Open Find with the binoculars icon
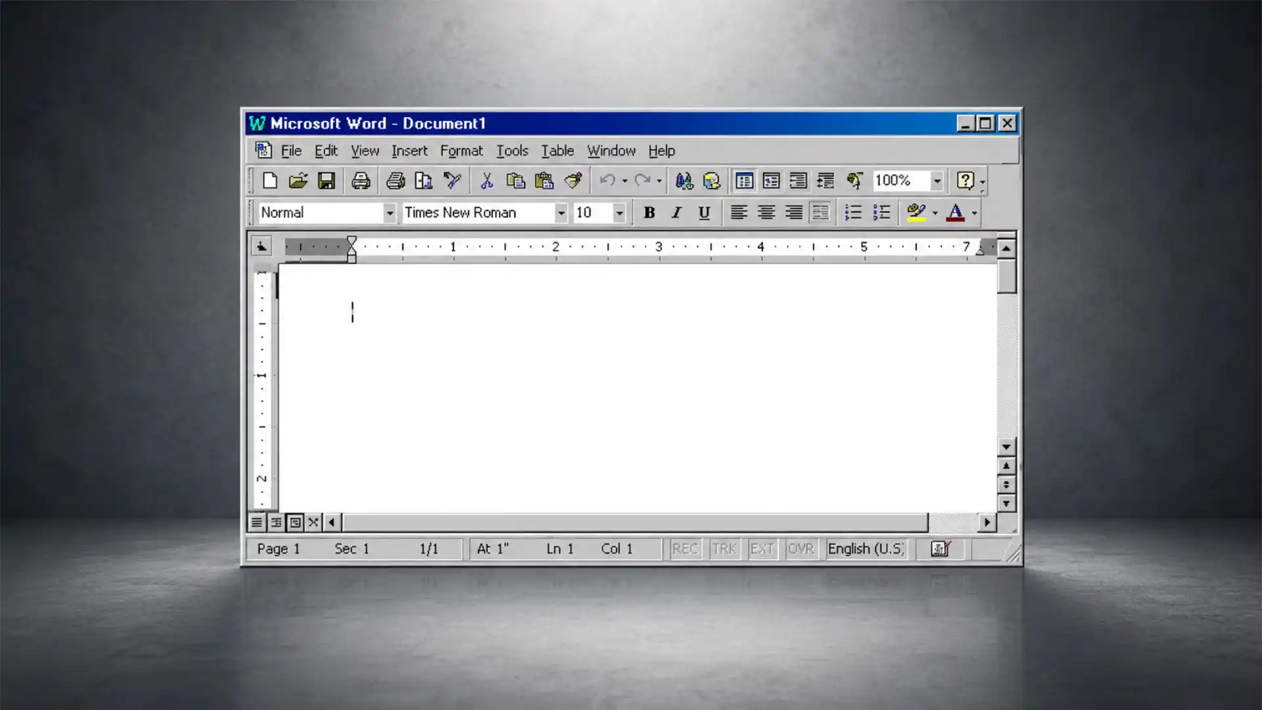 coord(684,181)
